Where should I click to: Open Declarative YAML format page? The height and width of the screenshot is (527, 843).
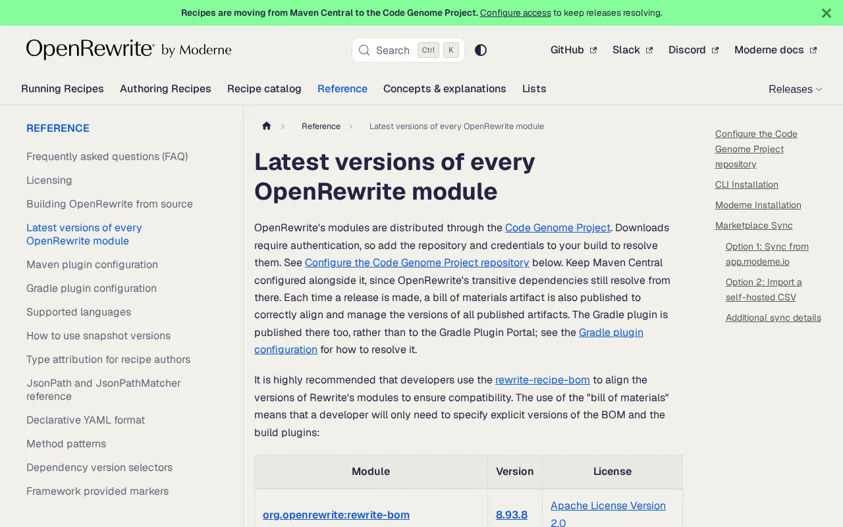point(86,420)
